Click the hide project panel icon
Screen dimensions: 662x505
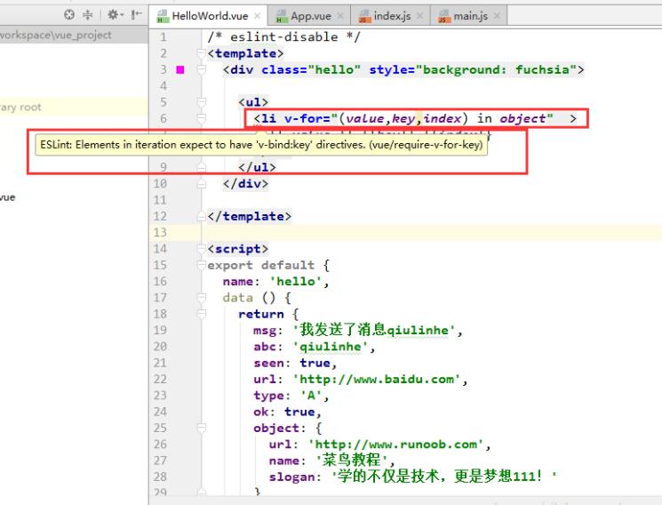136,15
